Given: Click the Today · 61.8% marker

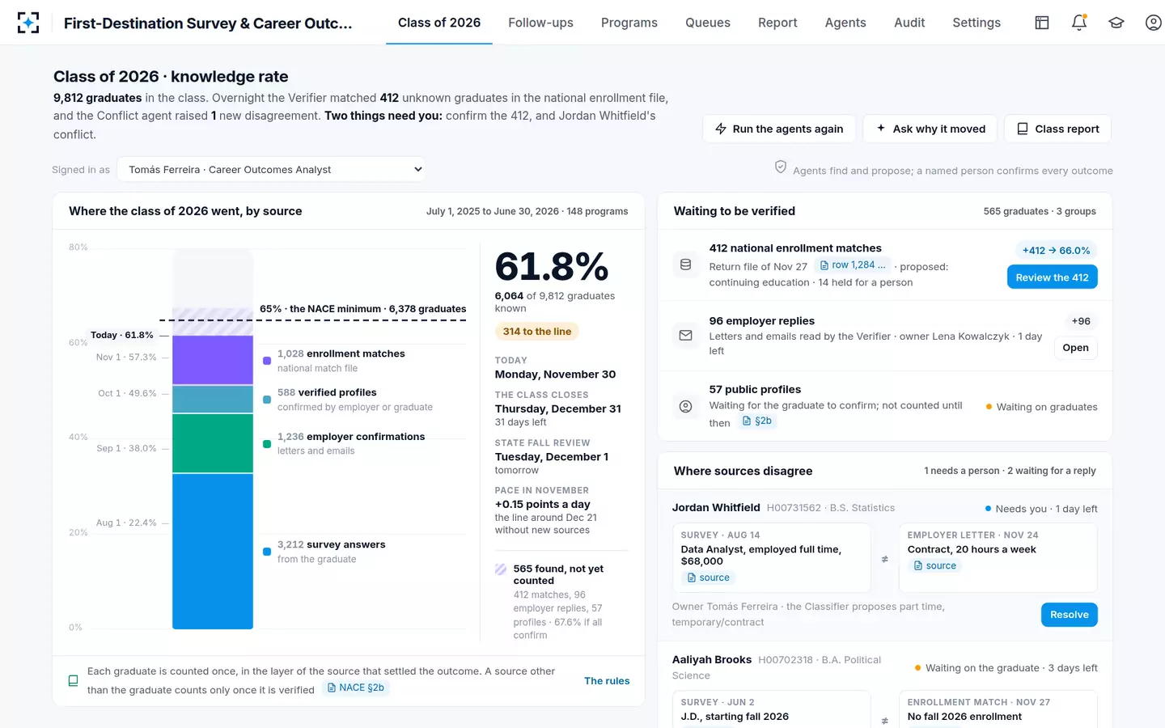Looking at the screenshot, I should coord(121,335).
